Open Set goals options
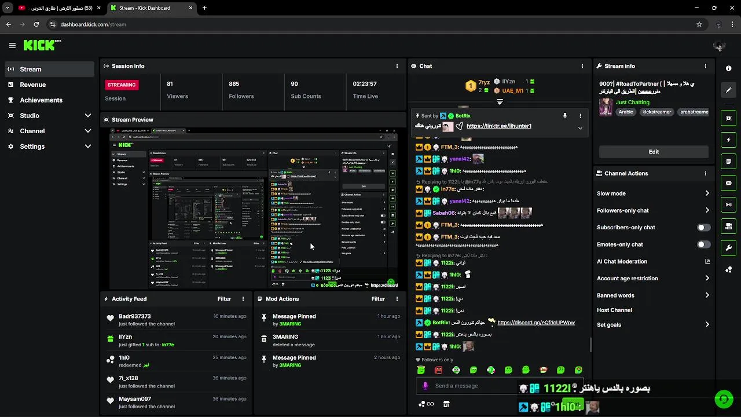 [653, 324]
